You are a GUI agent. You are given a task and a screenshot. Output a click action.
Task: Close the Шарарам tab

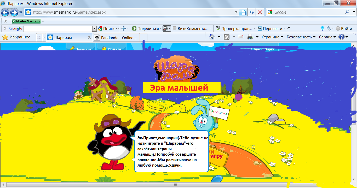[x=89, y=37]
